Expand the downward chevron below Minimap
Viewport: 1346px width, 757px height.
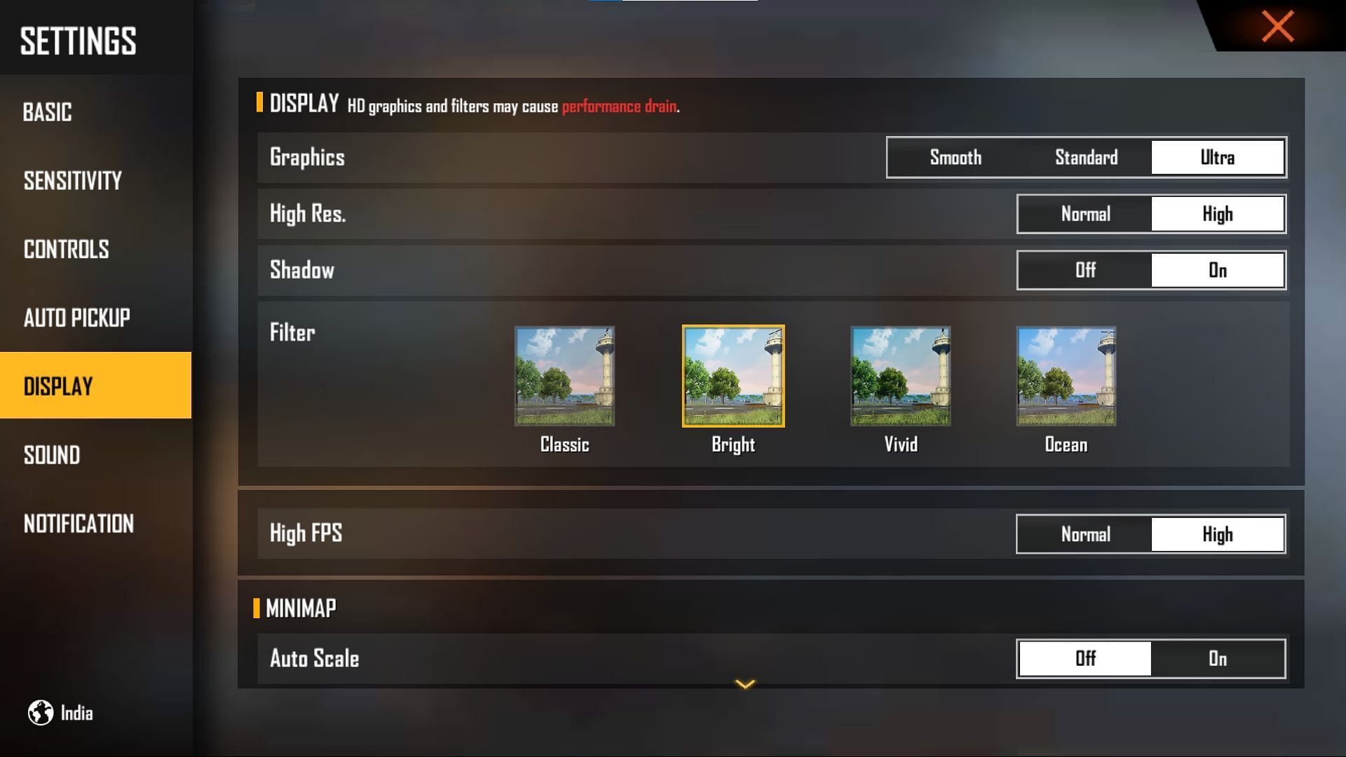click(746, 684)
